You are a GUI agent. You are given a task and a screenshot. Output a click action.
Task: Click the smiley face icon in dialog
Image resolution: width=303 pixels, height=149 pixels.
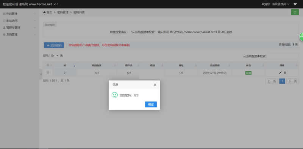click(115, 95)
